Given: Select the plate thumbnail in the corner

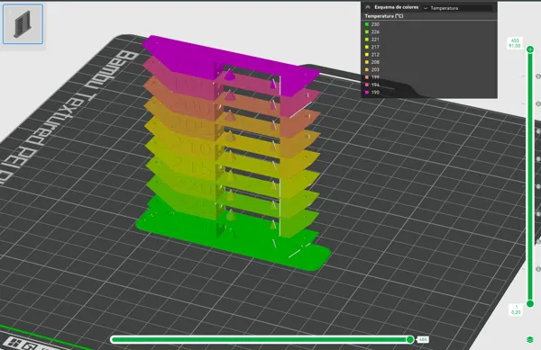Looking at the screenshot, I should 23,24.
